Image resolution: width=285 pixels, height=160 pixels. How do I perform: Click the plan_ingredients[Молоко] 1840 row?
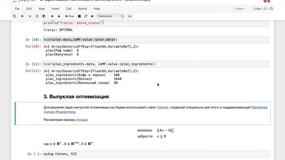[x=83, y=79]
